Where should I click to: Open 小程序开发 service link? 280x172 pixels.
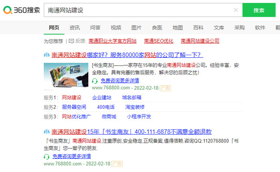(x=139, y=117)
